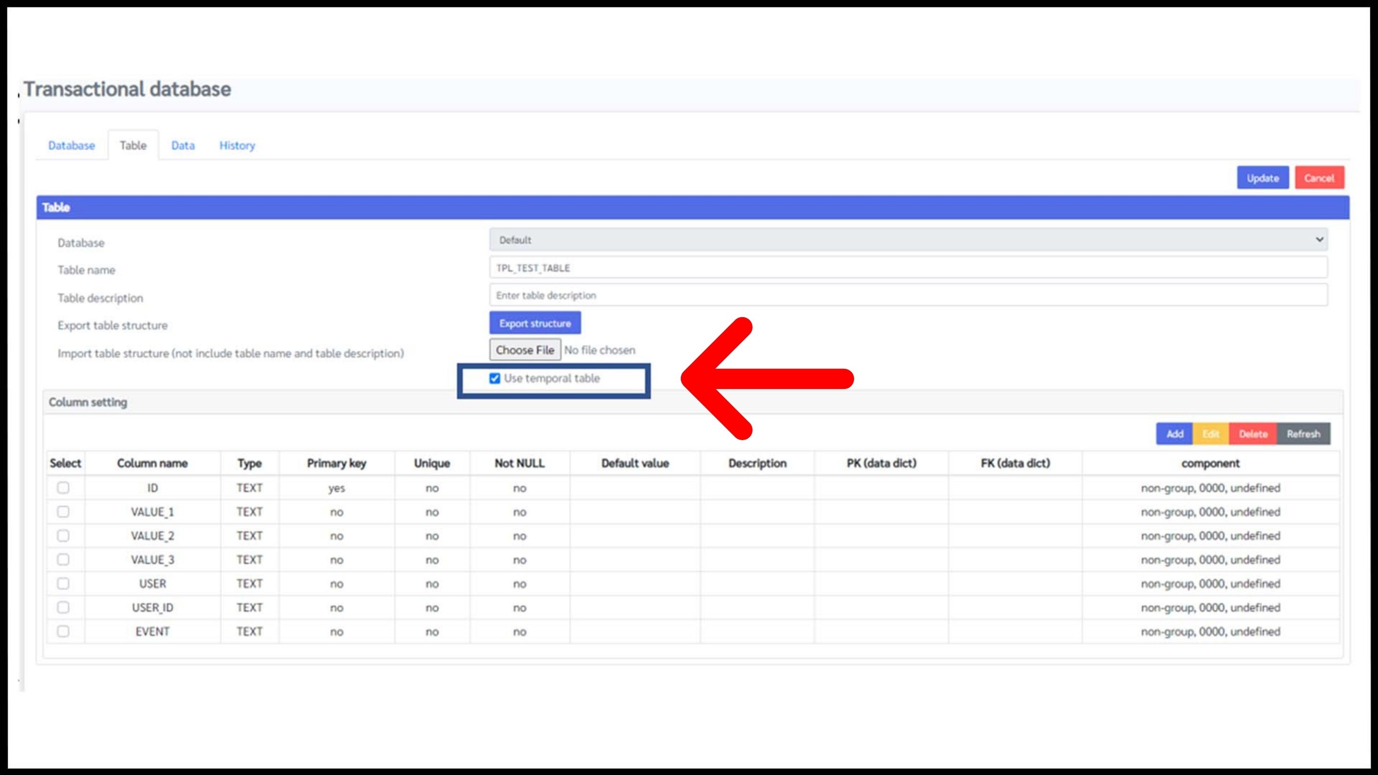Image resolution: width=1378 pixels, height=775 pixels.
Task: Click the Type column header
Action: click(250, 463)
